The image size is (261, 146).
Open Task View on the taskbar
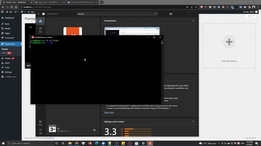[x=63, y=143]
